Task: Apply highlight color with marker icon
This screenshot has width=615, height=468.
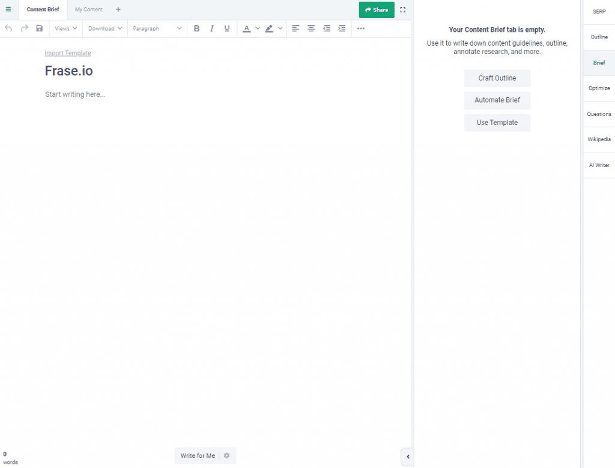Action: [269, 29]
